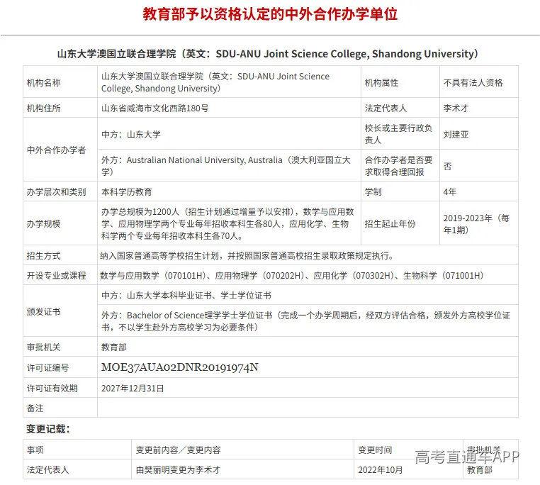Click the 机构名称 value cell with SDU-ANU Joint Science College
Image resolution: width=540 pixels, height=485 pixels.
coord(230,82)
